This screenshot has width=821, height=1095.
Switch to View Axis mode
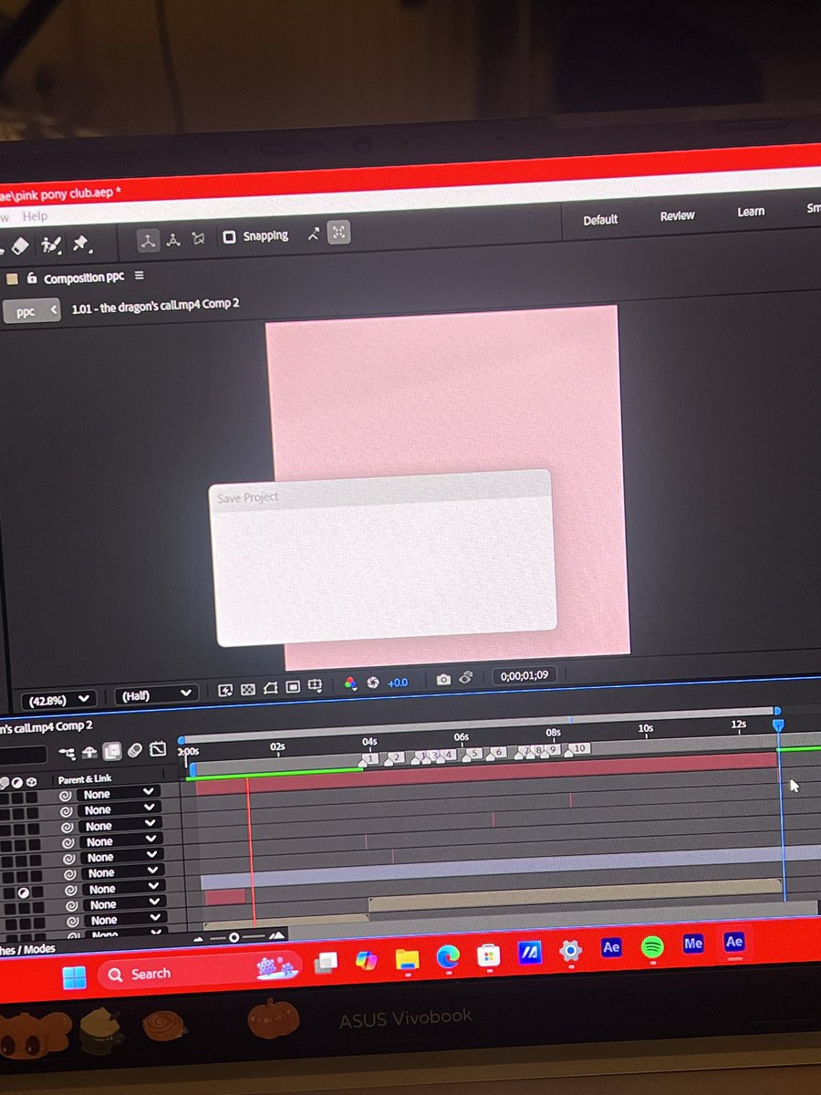coord(198,238)
